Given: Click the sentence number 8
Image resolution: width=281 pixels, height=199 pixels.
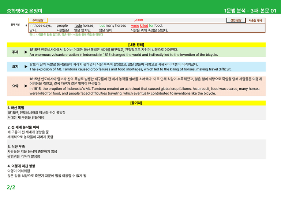Looking at the screenshot, I should [x=26, y=26].
